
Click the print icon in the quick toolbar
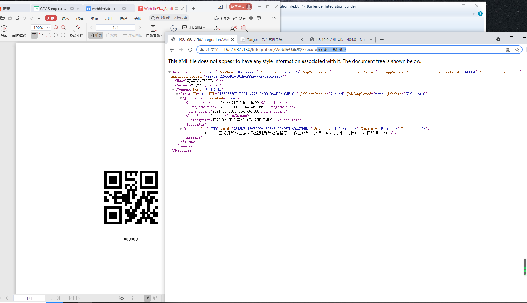[17, 18]
